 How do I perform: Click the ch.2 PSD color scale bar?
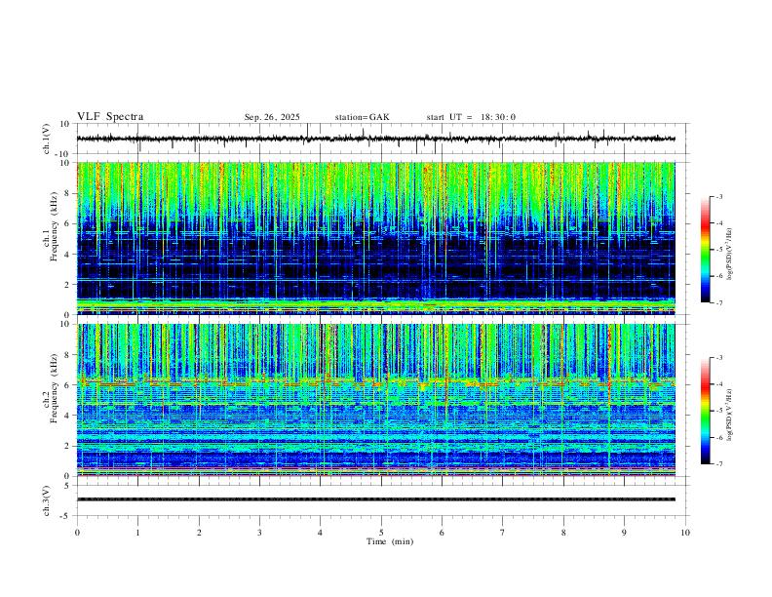point(705,411)
